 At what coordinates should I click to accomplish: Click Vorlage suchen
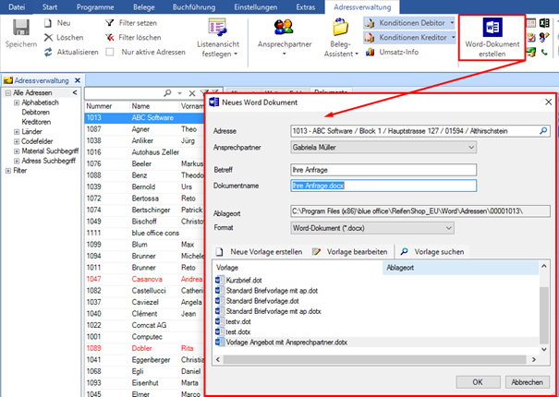coord(432,252)
